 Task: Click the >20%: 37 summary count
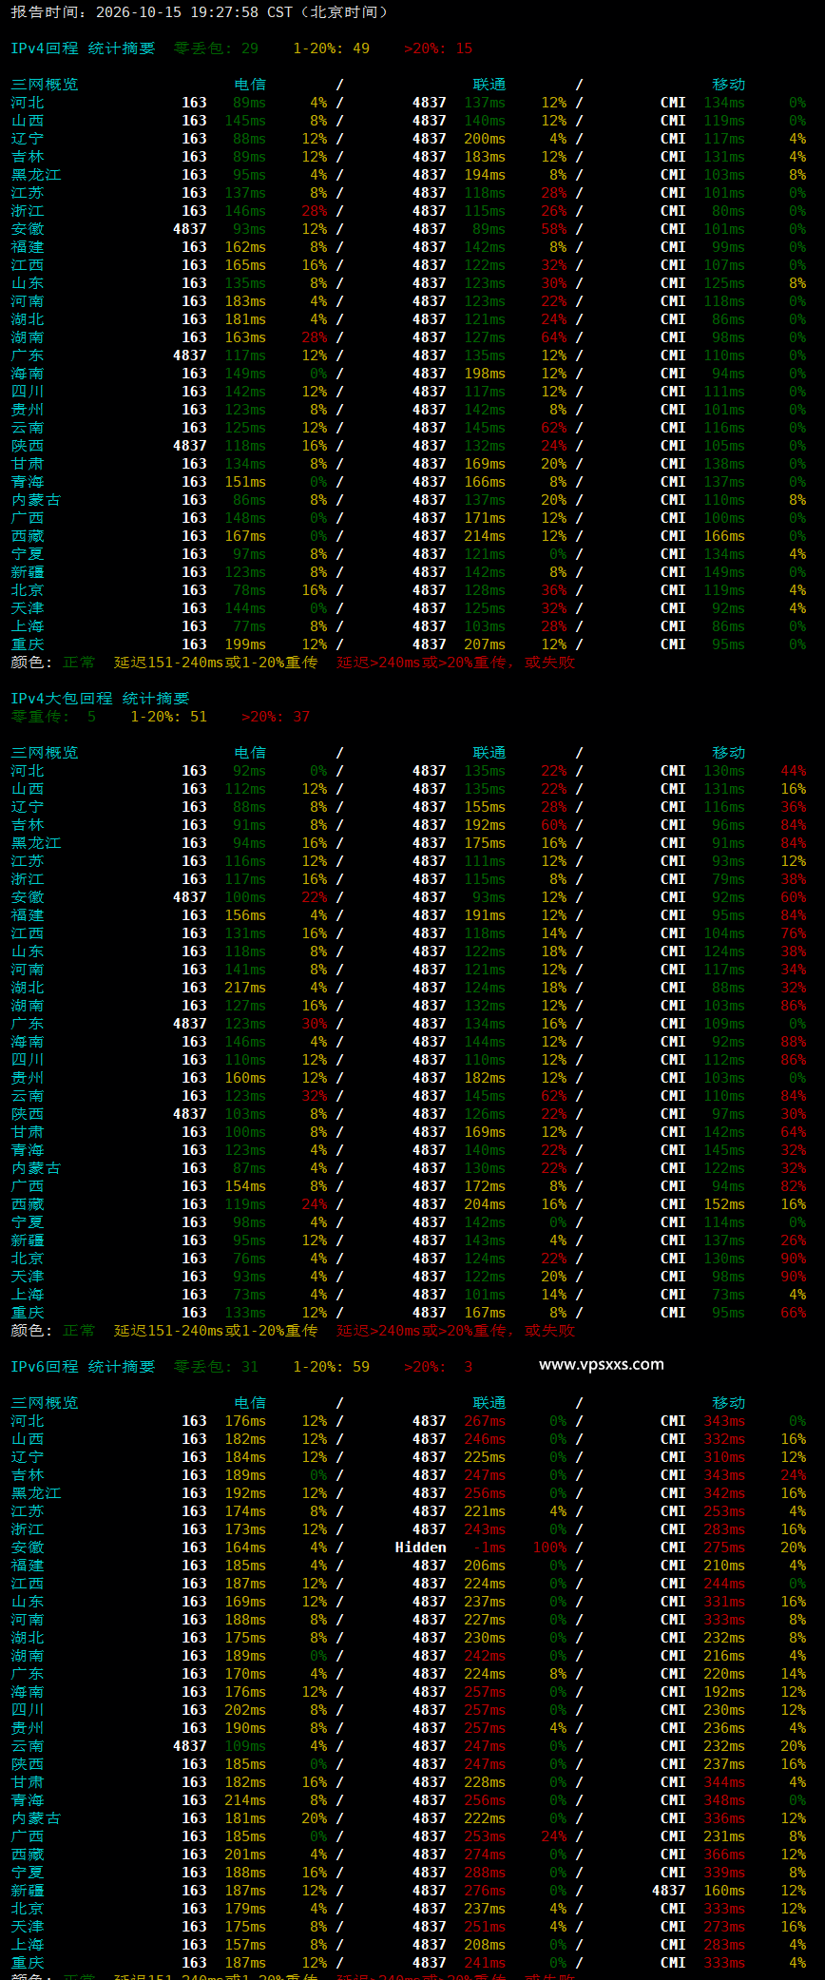pos(276,717)
